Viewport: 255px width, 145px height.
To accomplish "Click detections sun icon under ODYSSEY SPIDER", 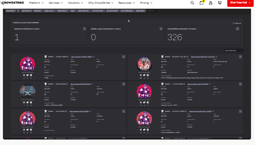I will point(24,75).
